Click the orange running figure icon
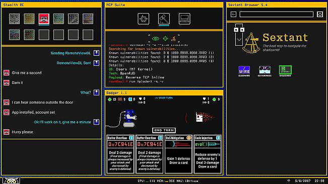 click(x=174, y=39)
